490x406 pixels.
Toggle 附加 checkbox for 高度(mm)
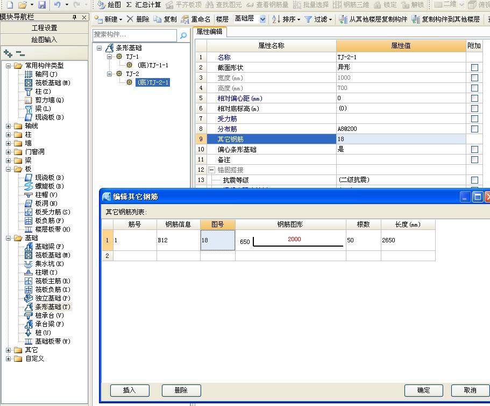tap(474, 88)
